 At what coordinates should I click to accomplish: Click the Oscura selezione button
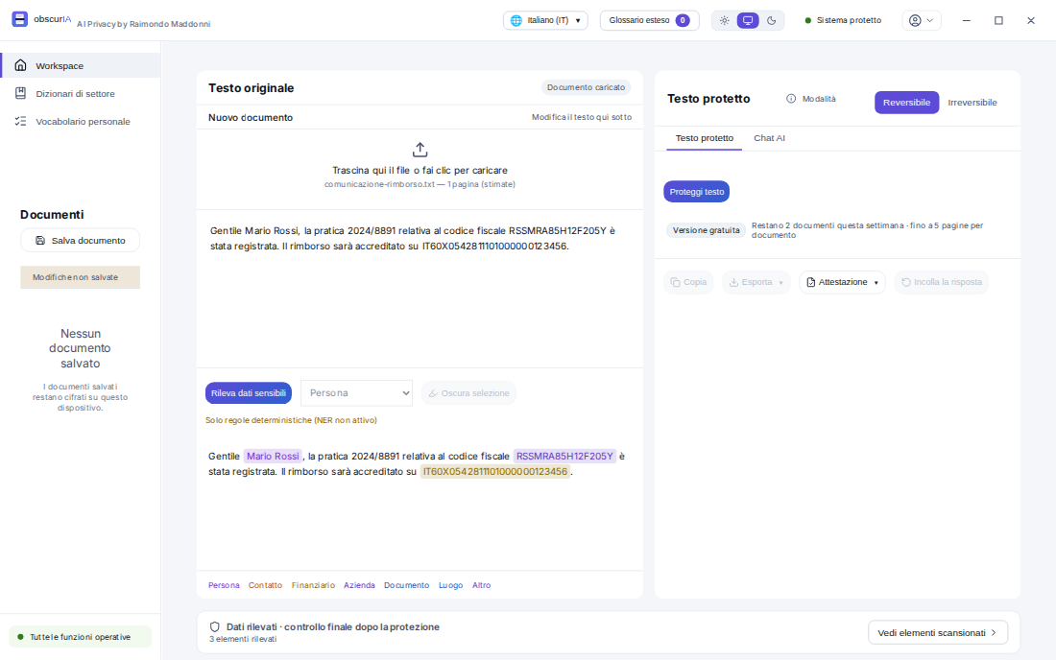(468, 393)
